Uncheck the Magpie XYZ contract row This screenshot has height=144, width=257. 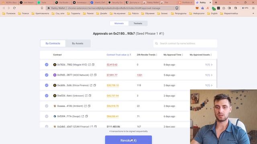coord(47,65)
